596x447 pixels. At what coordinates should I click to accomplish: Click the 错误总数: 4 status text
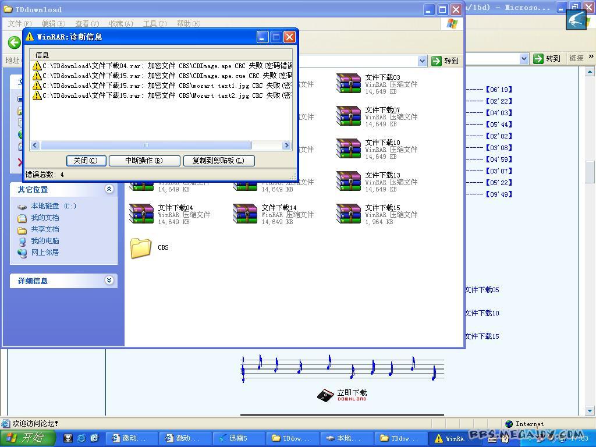[x=44, y=175]
